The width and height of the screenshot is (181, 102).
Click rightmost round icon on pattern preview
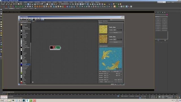[x=121, y=69]
